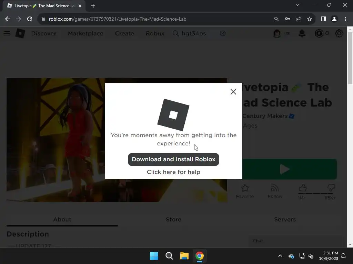Open Marketplace page
This screenshot has height=264, width=353.
coord(85,33)
